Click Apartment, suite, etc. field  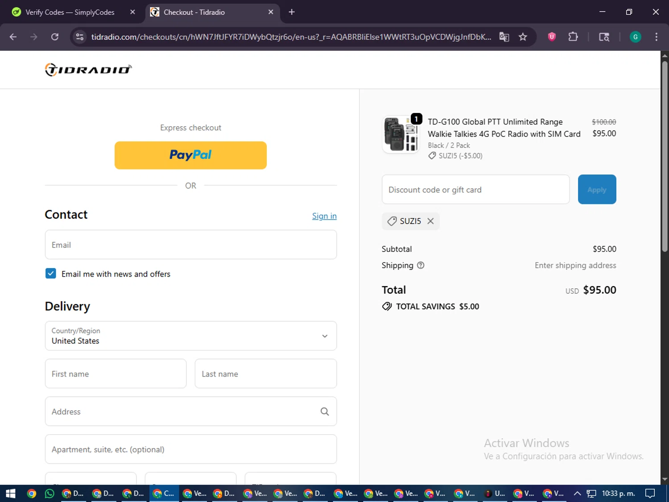tap(191, 449)
